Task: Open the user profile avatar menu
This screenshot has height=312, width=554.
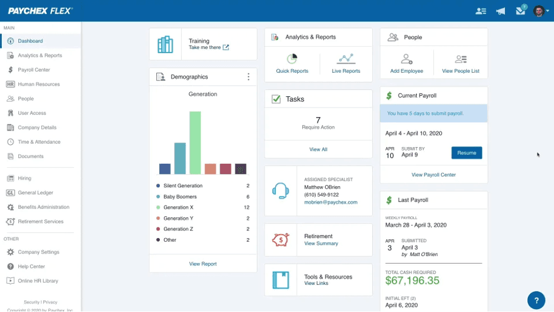Action: coord(539,11)
